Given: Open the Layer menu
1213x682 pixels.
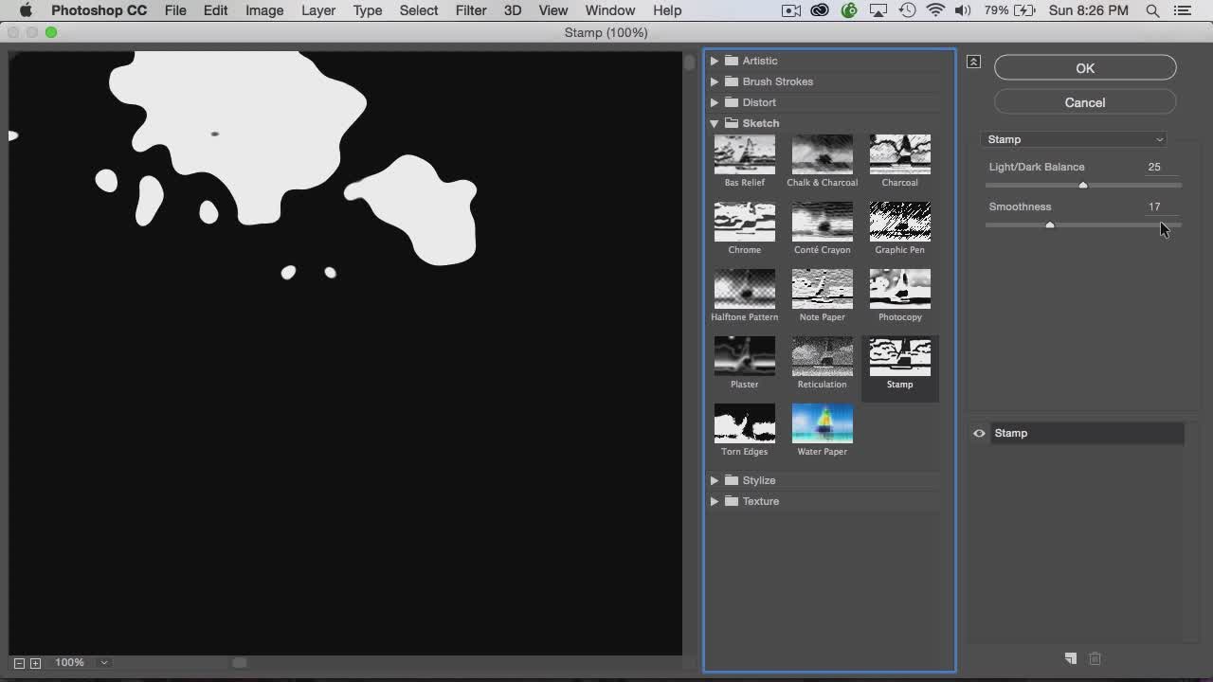Looking at the screenshot, I should click(318, 10).
